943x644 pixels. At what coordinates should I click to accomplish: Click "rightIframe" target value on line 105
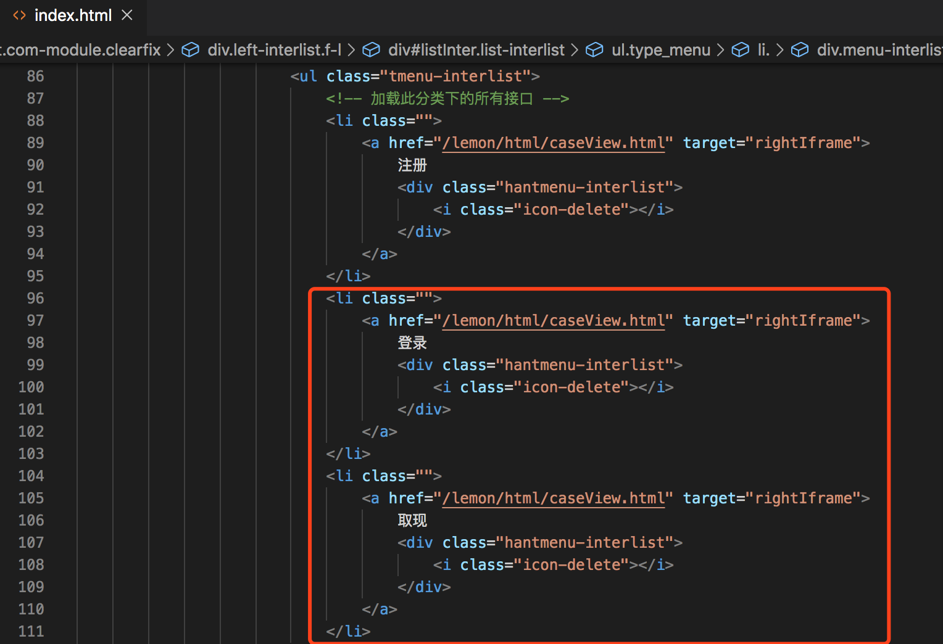803,498
